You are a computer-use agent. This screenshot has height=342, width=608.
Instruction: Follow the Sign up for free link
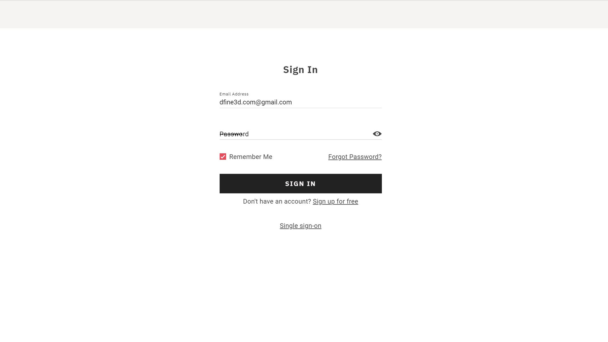tap(335, 201)
